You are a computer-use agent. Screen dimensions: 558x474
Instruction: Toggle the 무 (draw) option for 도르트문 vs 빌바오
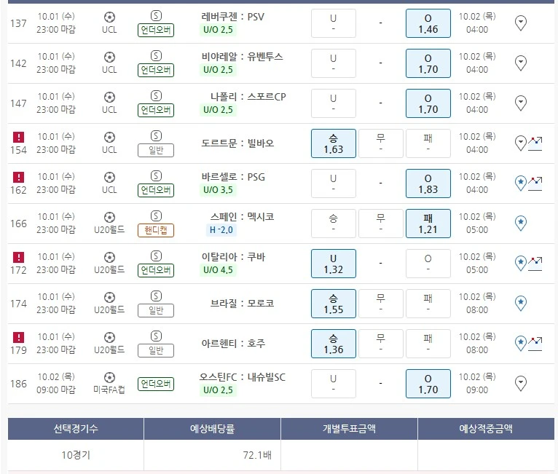(380, 143)
